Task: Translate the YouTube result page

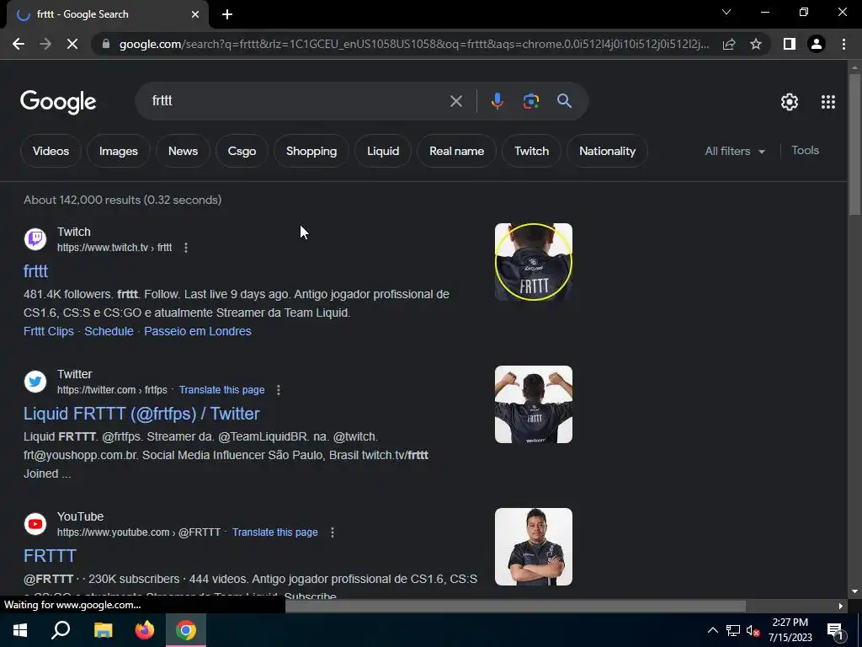Action: pyautogui.click(x=275, y=532)
